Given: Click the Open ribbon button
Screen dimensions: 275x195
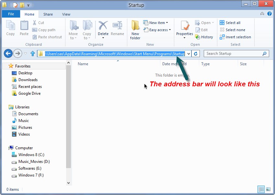Looking at the screenshot, I should pyautogui.click(x=204, y=23).
